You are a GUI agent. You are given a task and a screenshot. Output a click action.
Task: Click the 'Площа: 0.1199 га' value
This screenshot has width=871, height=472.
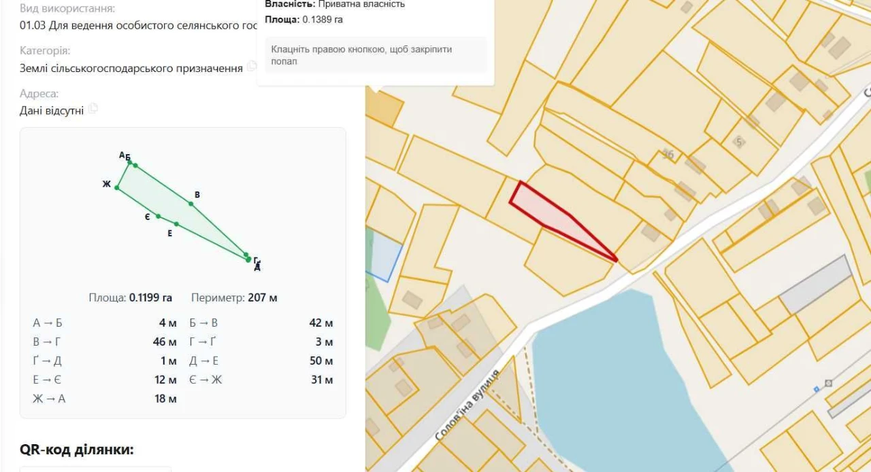131,297
